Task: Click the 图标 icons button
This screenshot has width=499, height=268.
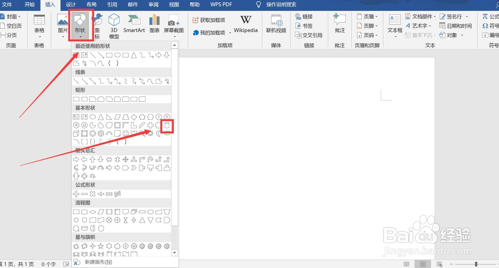Action: pyautogui.click(x=98, y=26)
